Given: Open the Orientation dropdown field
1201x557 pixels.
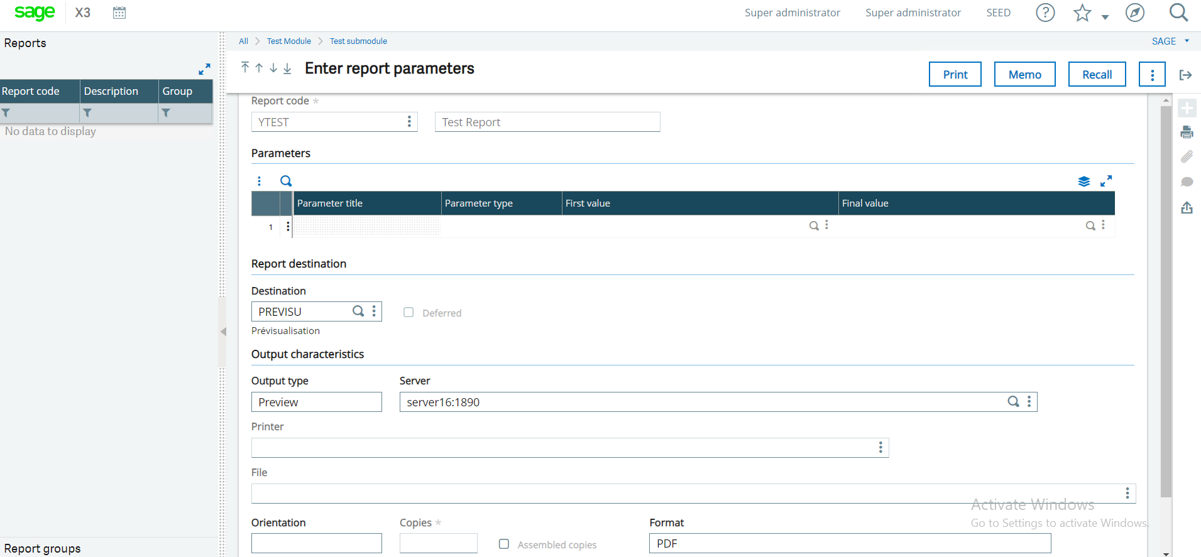Looking at the screenshot, I should (317, 543).
